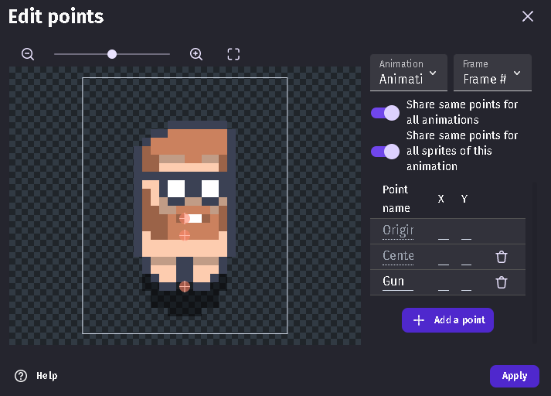
Task: Toggle Share same points for all sprites
Action: coord(385,151)
